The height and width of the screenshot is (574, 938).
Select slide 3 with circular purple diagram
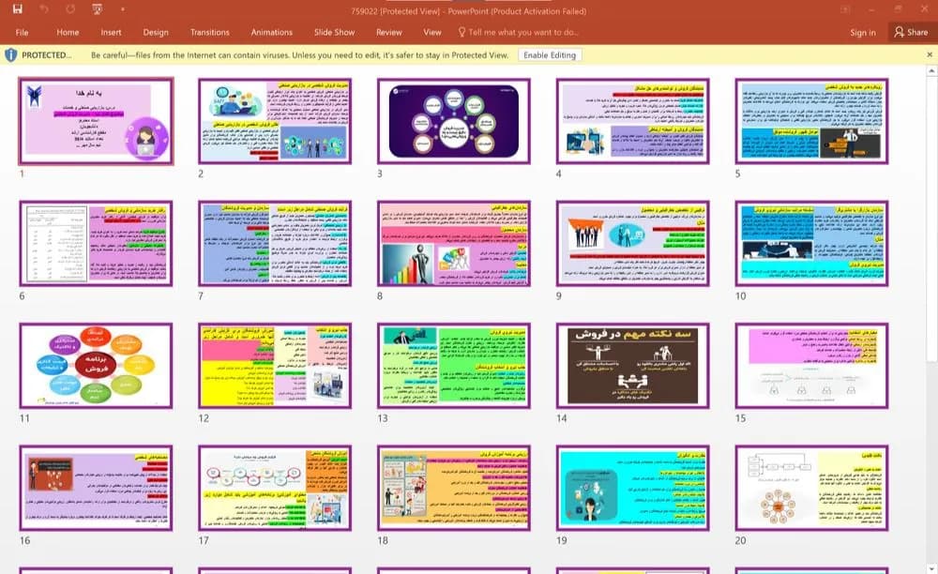coord(453,121)
